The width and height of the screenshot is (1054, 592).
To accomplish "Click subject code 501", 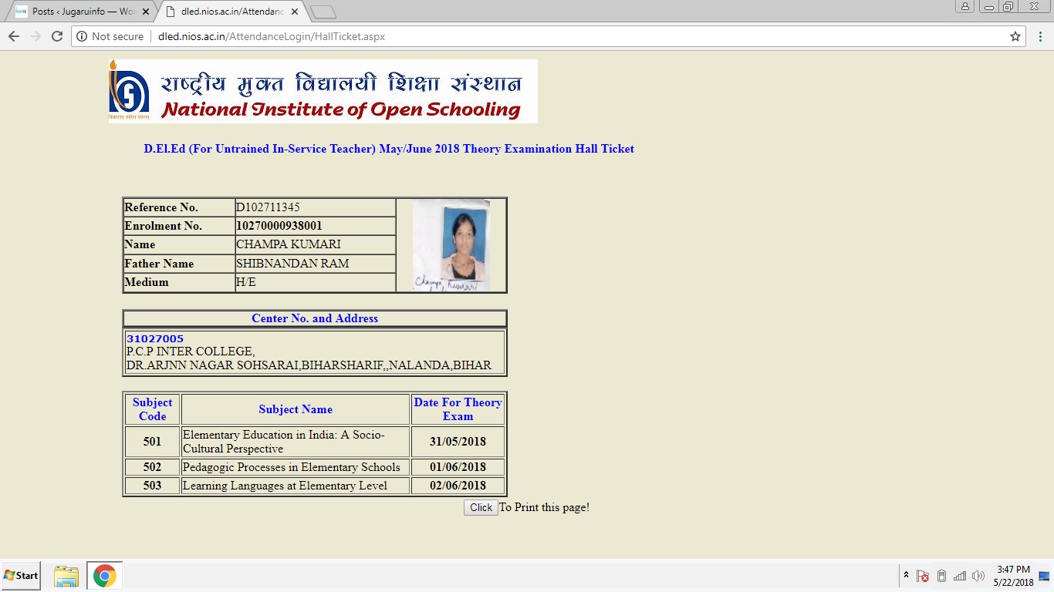I will click(152, 442).
